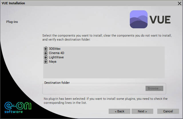Click the VUE Installation title bar
Viewport: 183px width, 119px height.
(x=86, y=3)
